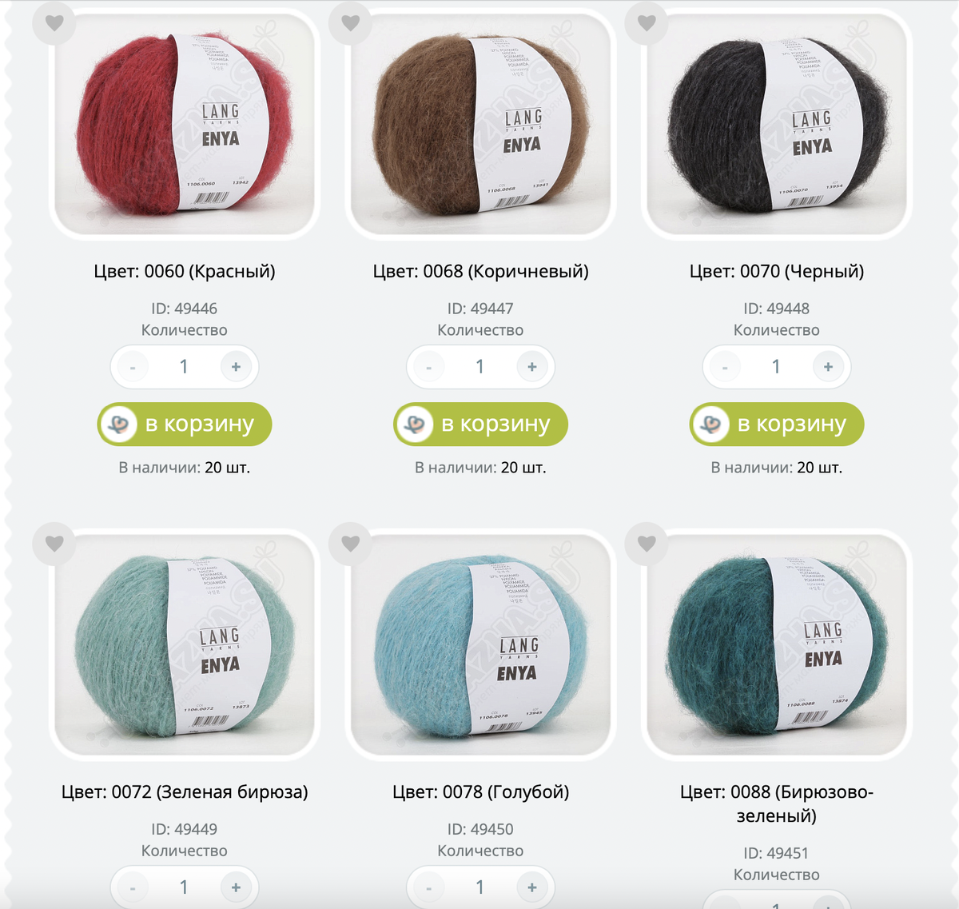
Task: Click heart icon on black 0070 yarn
Action: 647,23
